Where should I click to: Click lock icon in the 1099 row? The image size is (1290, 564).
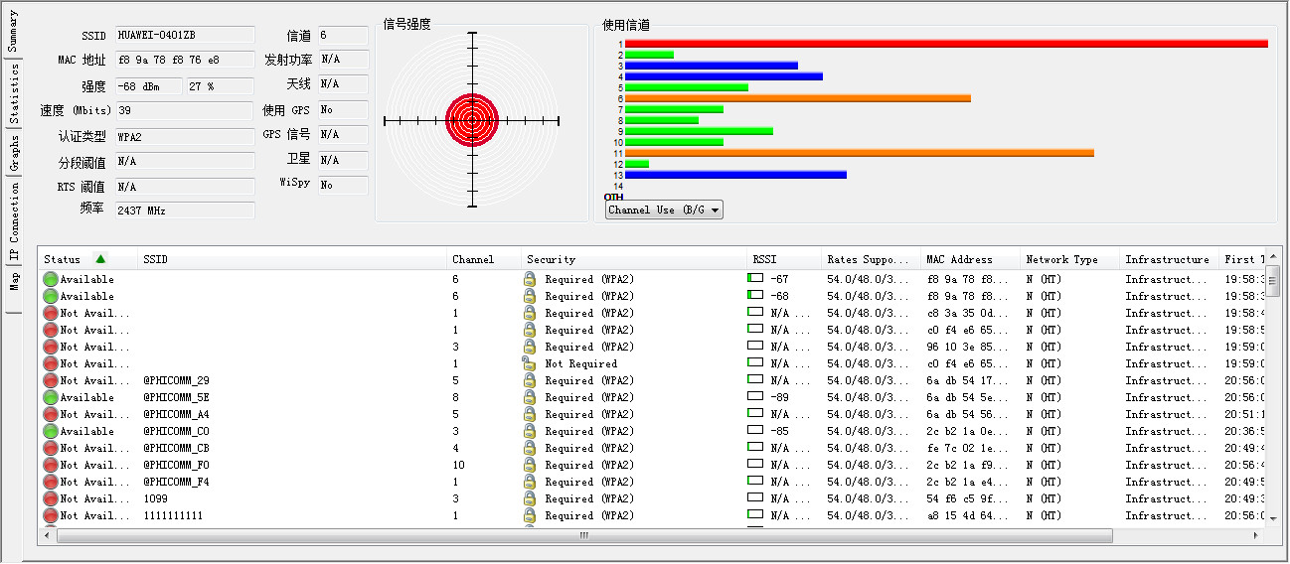pyautogui.click(x=530, y=498)
